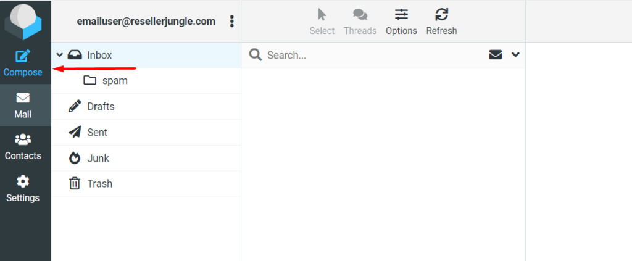Click the Roundcube logo
Viewport: 632px width, 261px height.
[23, 20]
